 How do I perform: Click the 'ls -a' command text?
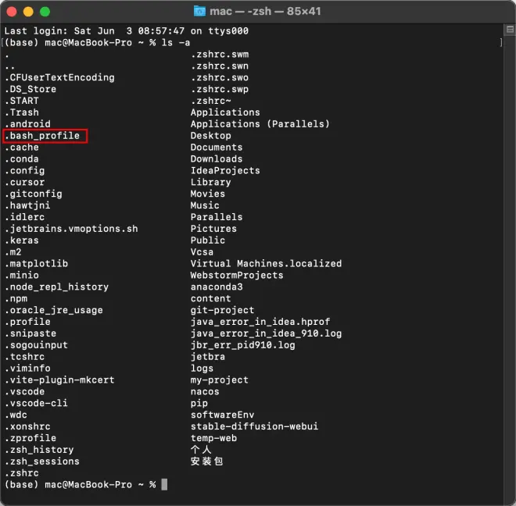(x=176, y=43)
